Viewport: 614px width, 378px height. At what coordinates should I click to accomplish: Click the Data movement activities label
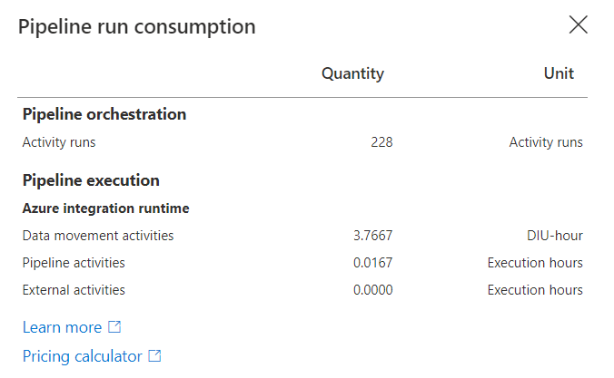pyautogui.click(x=98, y=236)
